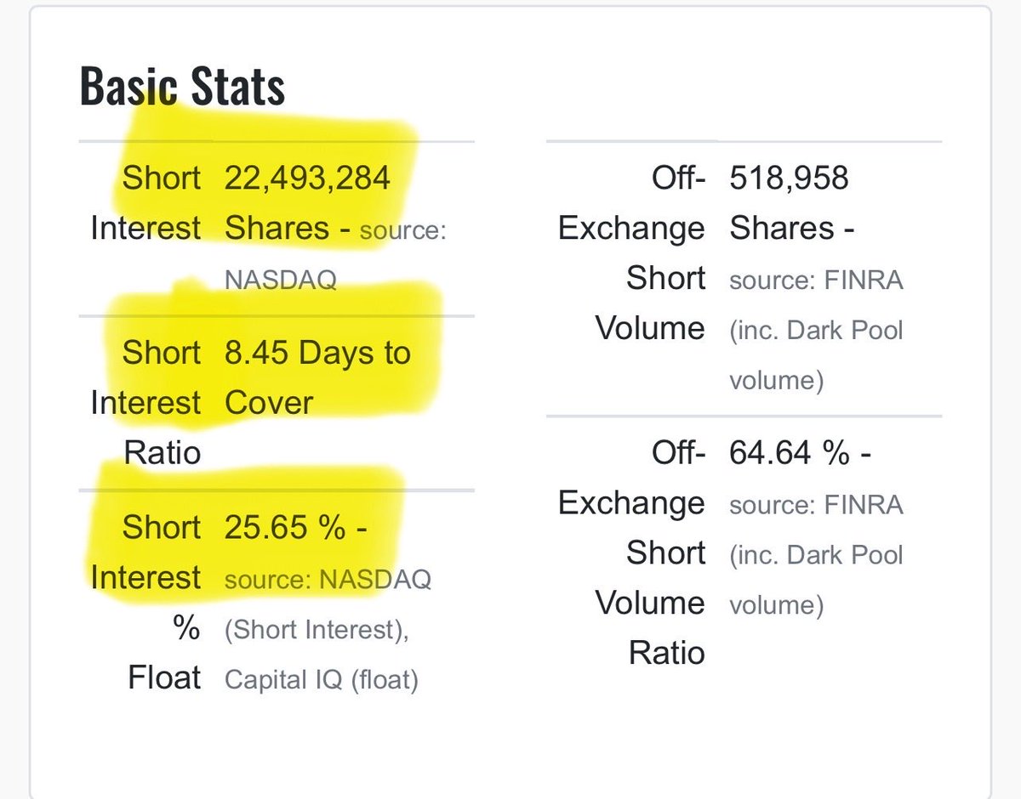1021x799 pixels.
Task: Click the source: NASDAQ (Short Interest) text
Action: (328, 604)
